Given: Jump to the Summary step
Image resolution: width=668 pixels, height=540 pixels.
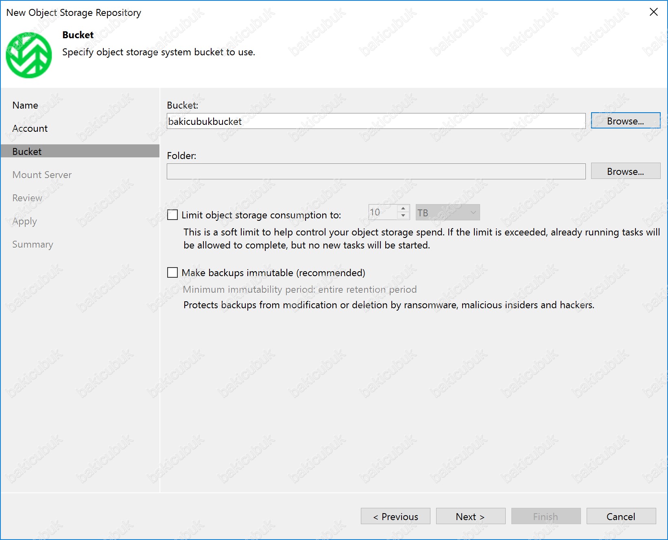Looking at the screenshot, I should point(33,244).
